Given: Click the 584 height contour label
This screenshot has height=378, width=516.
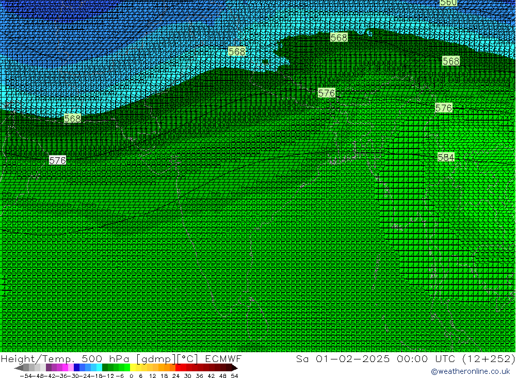Looking at the screenshot, I should (446, 158).
